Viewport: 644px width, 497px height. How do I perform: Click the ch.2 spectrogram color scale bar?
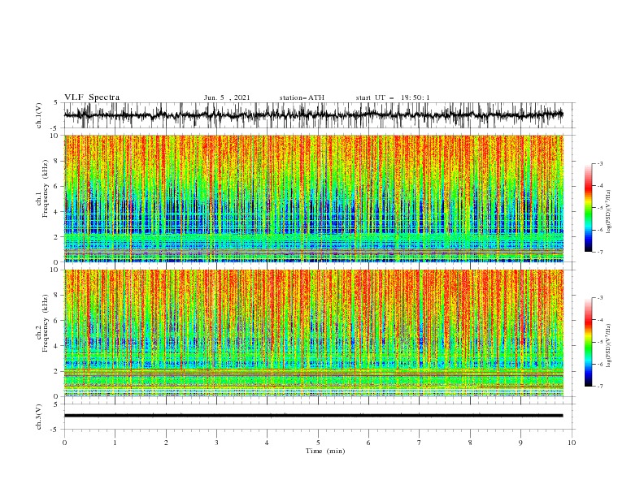[x=588, y=342]
